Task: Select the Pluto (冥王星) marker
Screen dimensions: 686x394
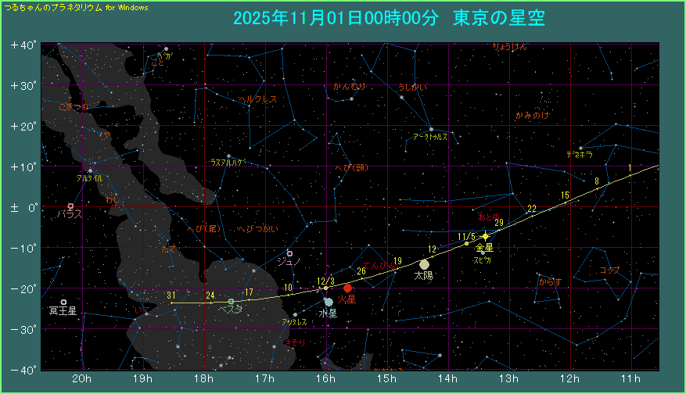Action: [63, 302]
